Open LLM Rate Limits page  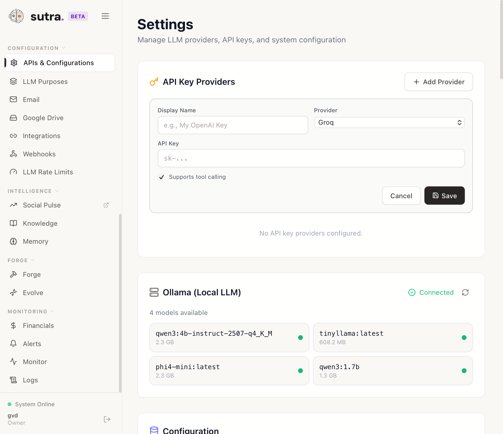tap(60, 172)
